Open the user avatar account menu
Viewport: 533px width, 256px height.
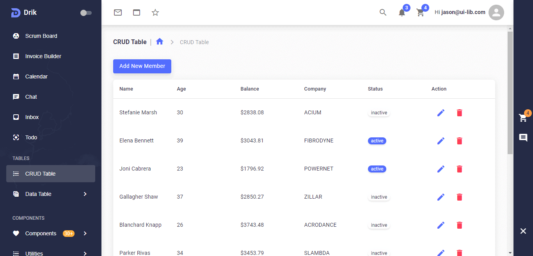(x=496, y=12)
